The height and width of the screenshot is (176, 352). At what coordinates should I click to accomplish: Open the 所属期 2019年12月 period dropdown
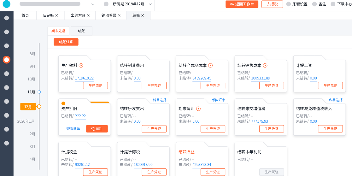(150, 4)
